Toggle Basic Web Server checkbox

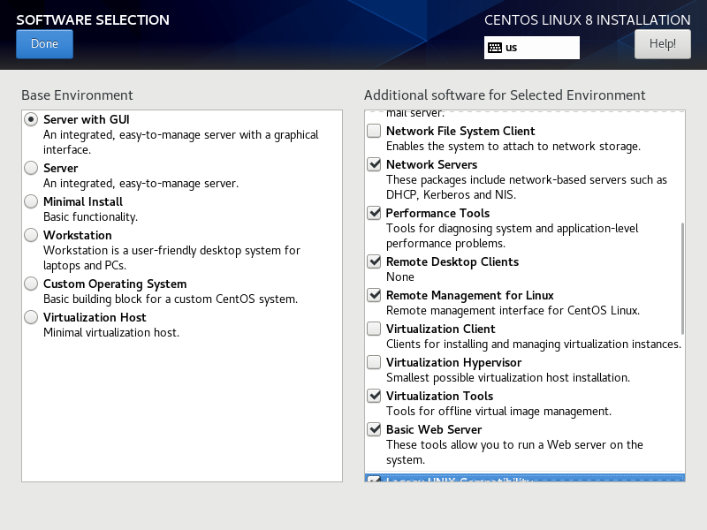pos(374,429)
